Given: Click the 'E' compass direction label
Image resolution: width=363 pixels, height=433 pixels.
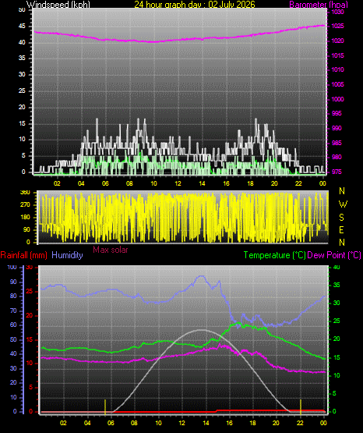Looking at the screenshot, I should tap(341, 230).
